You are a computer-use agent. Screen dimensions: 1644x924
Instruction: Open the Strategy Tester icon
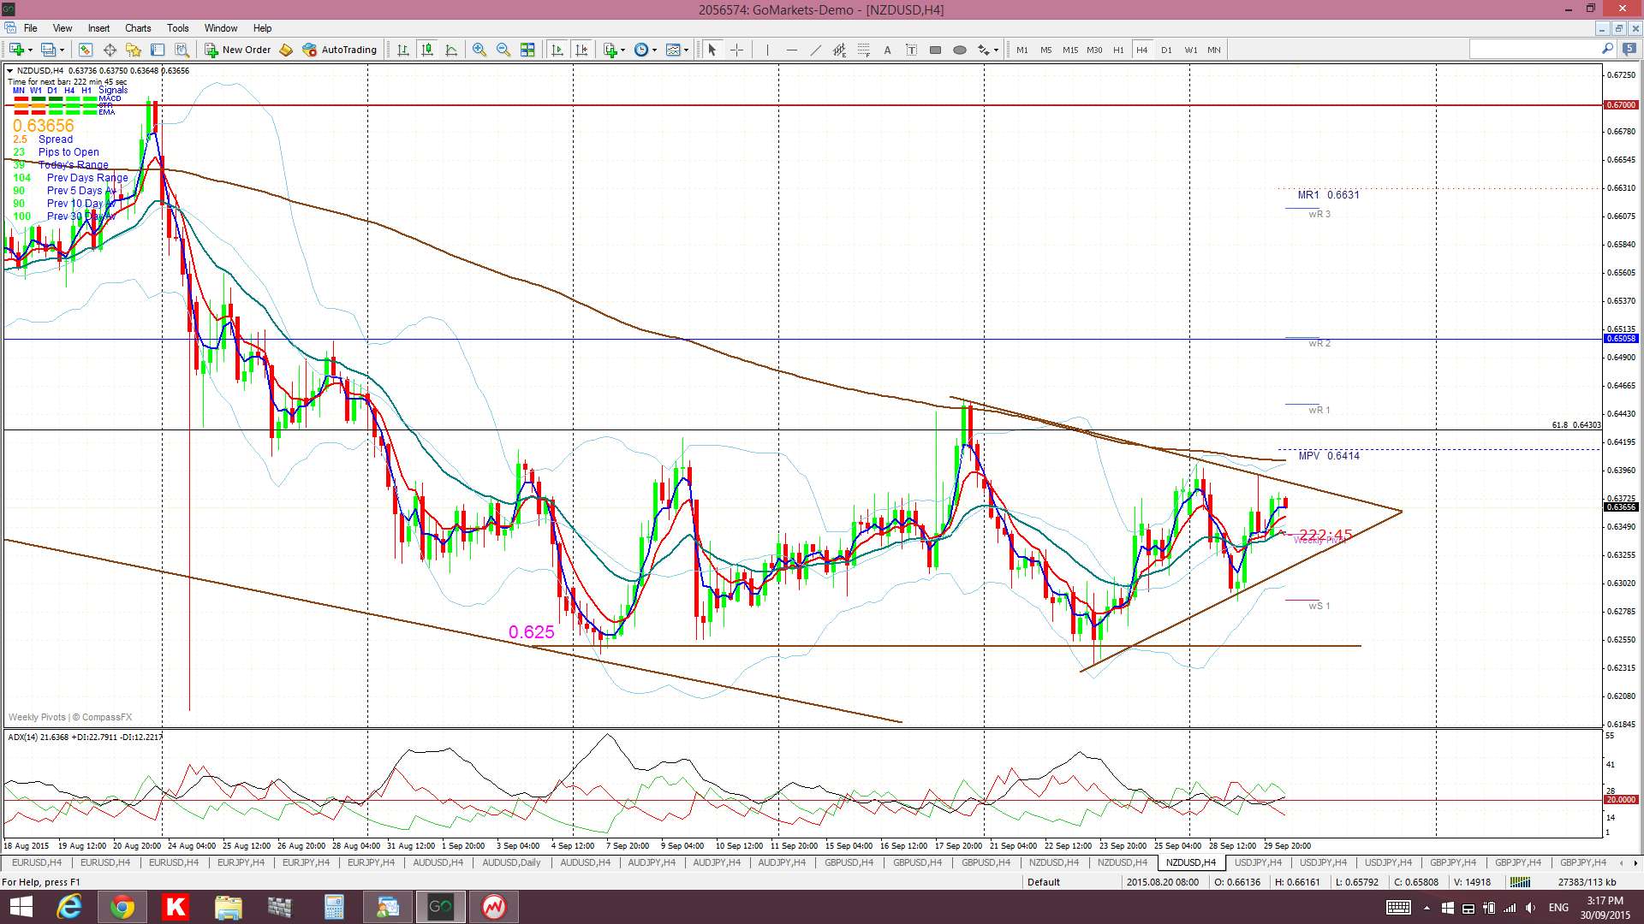pos(182,50)
